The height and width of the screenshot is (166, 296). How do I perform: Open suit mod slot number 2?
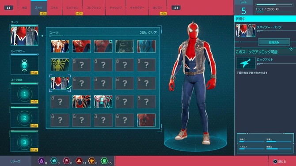[25, 118]
